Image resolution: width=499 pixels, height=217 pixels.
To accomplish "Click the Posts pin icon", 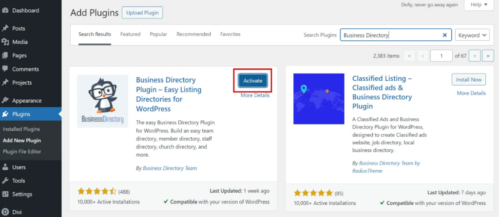I will pyautogui.click(x=5, y=28).
